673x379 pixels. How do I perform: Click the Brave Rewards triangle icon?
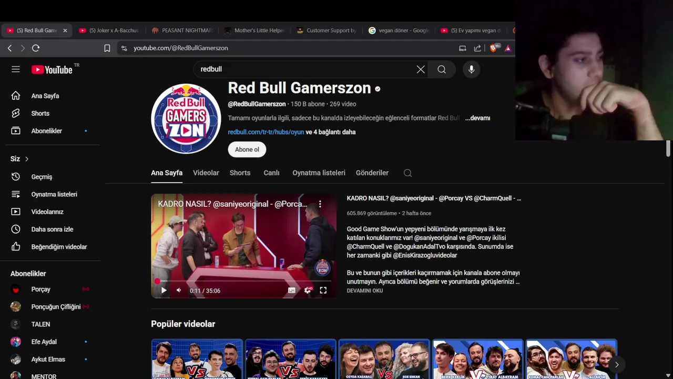point(508,48)
